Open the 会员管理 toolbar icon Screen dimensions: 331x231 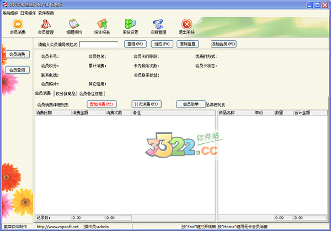46,26
